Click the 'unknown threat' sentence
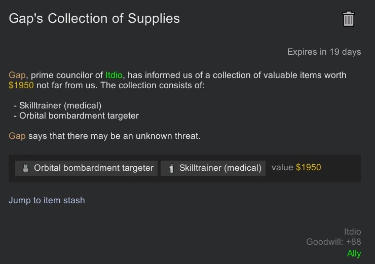Image resolution: width=375 pixels, height=264 pixels. tap(104, 136)
